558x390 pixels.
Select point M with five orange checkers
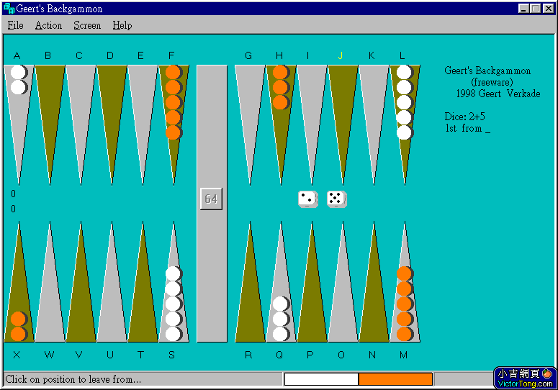405,281
